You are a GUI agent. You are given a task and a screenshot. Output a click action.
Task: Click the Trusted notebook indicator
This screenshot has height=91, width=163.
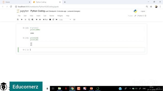point(130,16)
